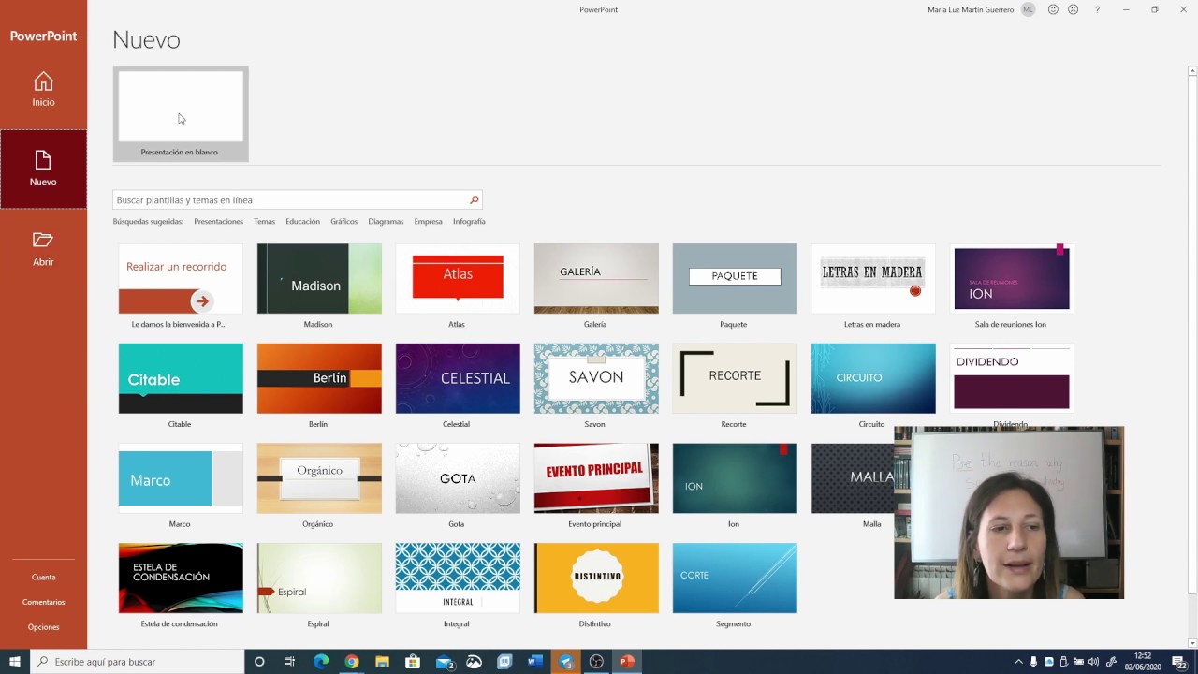This screenshot has height=674, width=1198.
Task: Click the Windows taskbar search box
Action: click(138, 662)
